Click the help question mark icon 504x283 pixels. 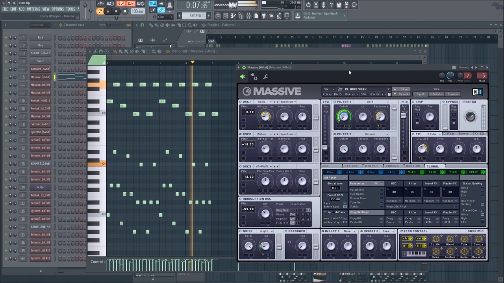point(331,5)
